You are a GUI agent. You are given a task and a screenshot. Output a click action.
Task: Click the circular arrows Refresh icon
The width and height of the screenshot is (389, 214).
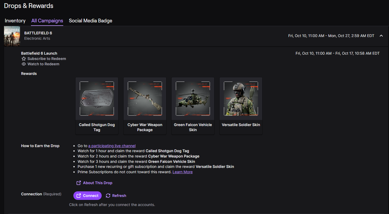[x=108, y=196]
